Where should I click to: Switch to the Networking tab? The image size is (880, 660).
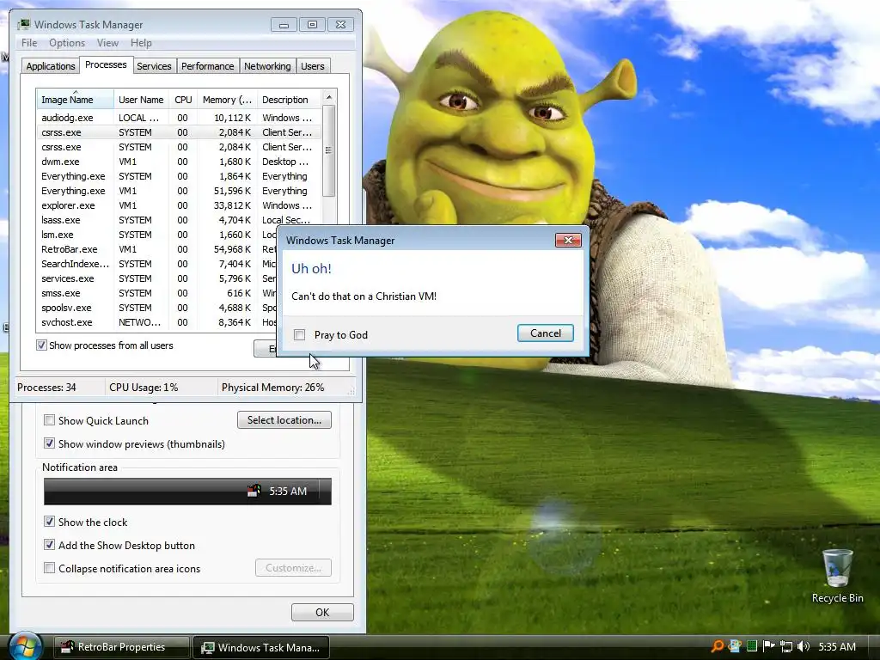point(267,66)
